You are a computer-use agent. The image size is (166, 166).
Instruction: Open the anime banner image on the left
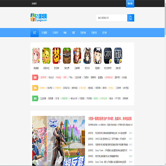[x=39, y=141]
